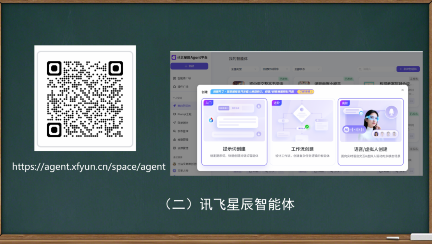Close the 创建 dialog with the × button
The width and height of the screenshot is (432, 244).
click(x=402, y=90)
